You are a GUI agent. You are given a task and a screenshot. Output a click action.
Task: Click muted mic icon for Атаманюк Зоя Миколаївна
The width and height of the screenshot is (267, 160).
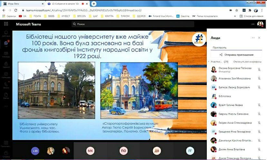259,78
